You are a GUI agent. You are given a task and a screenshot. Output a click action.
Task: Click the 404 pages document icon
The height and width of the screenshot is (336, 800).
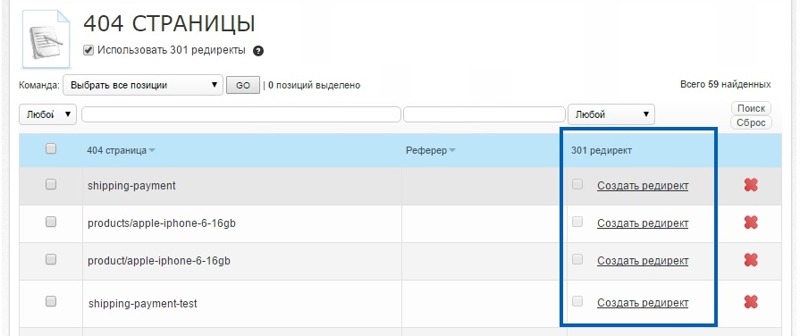(46, 38)
